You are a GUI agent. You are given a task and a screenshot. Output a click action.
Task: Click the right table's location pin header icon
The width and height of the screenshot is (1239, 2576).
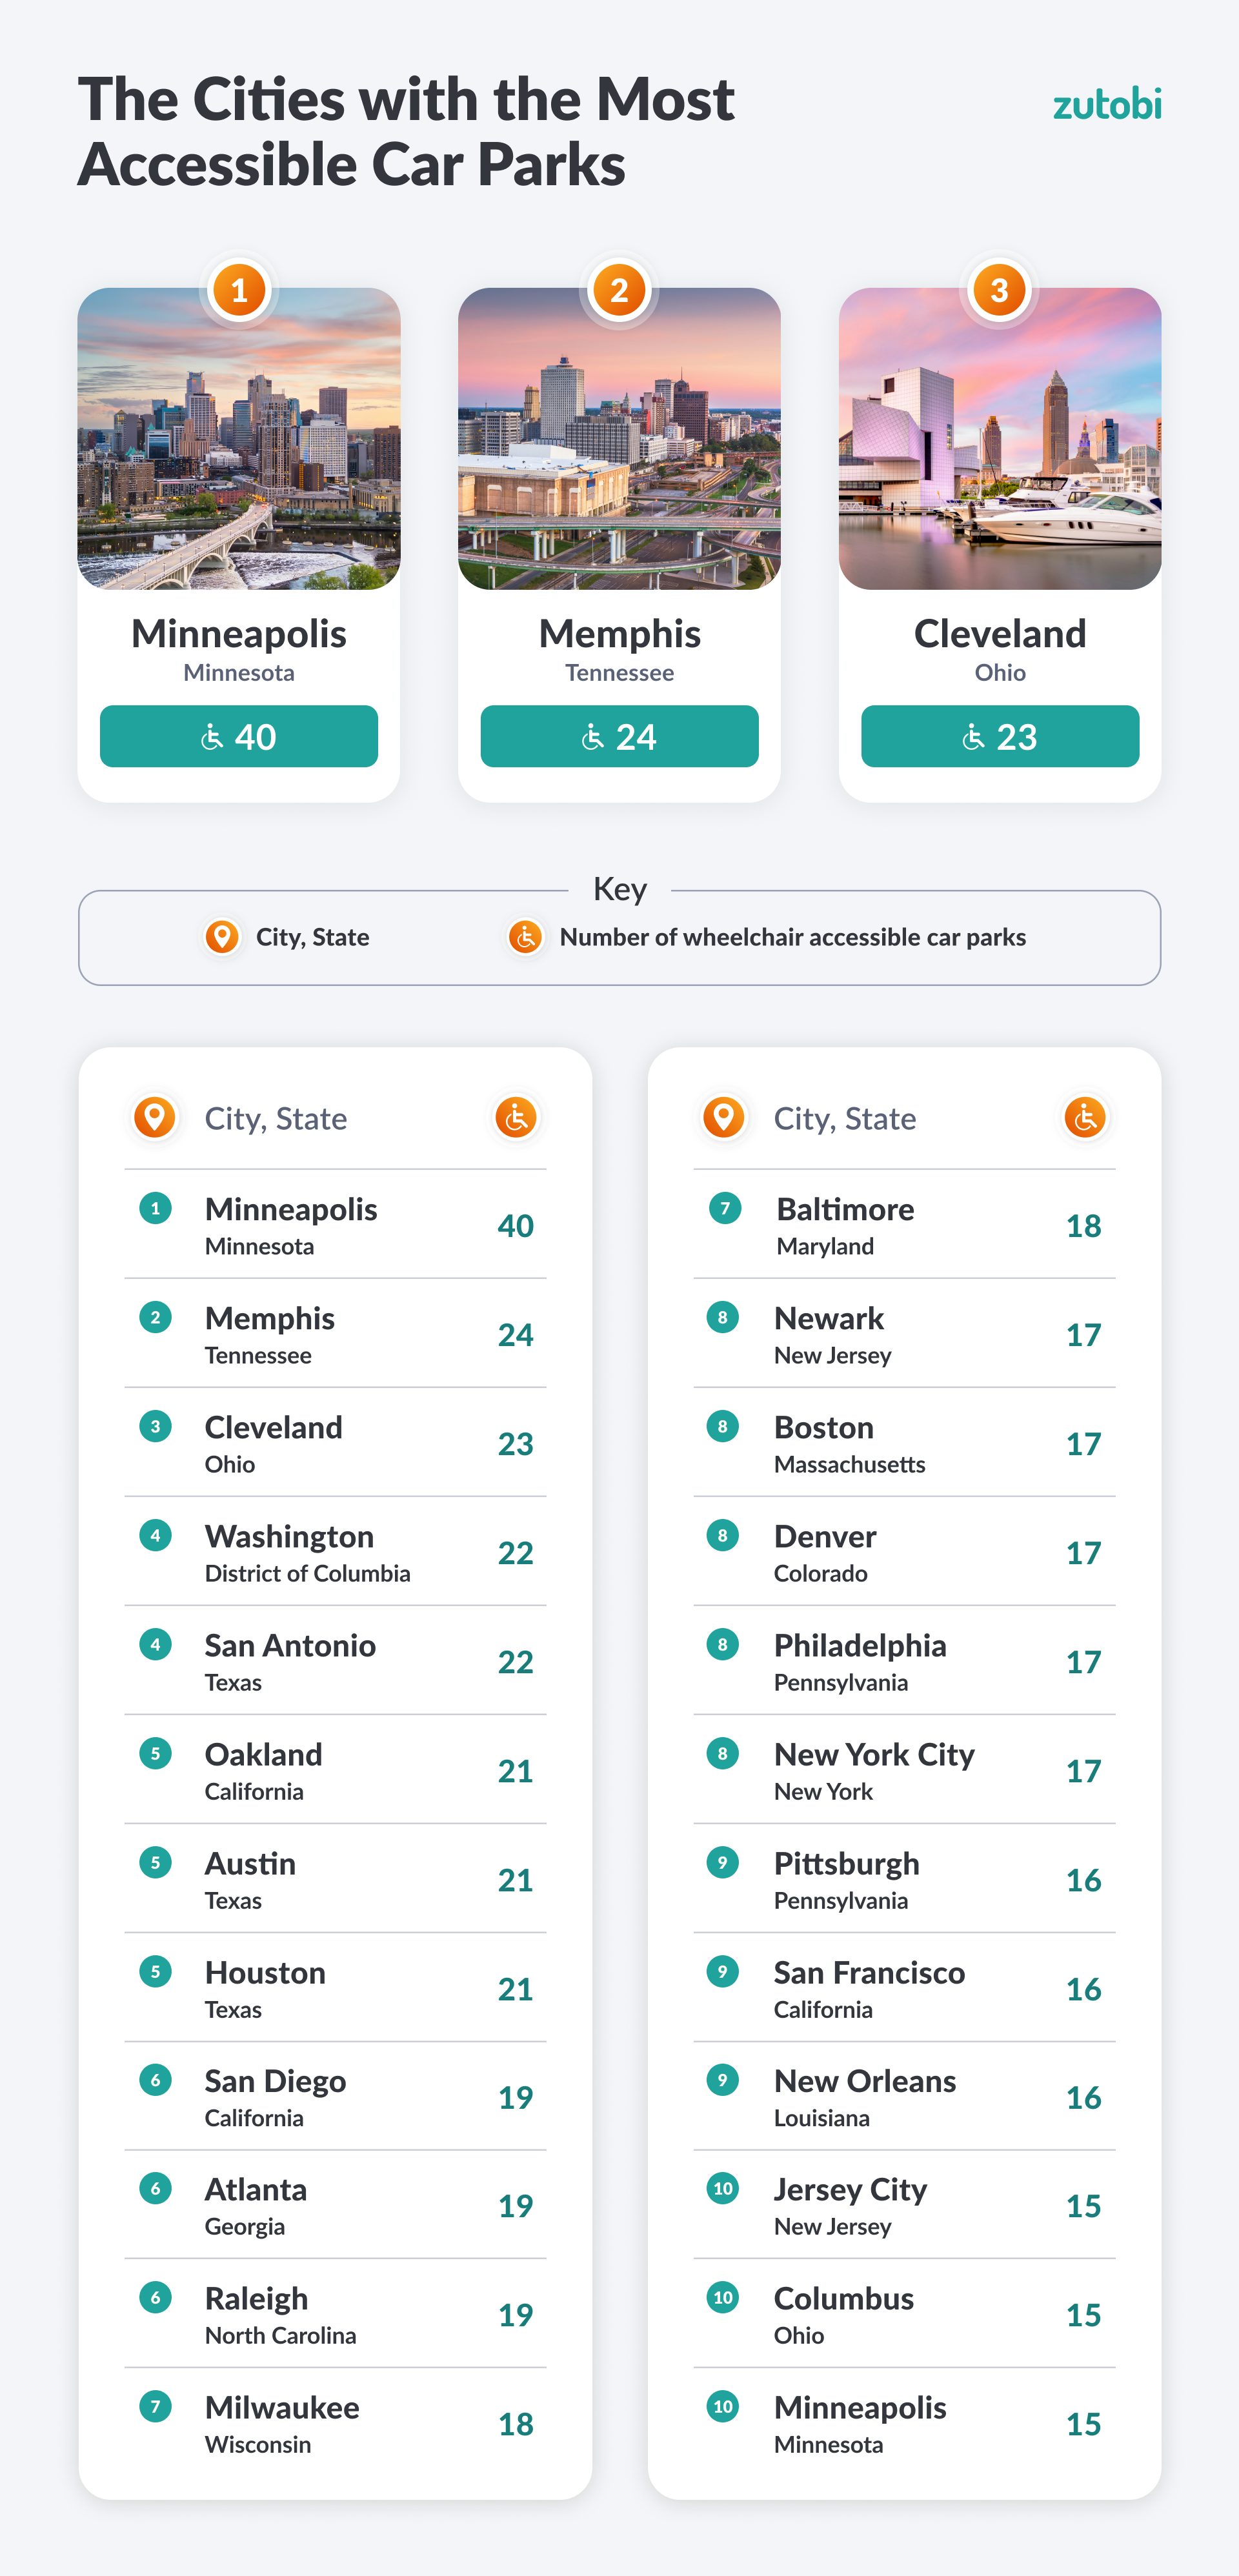723,1117
